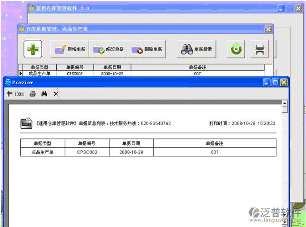Close the Preview window via title bar
This screenshot has width=306, height=227.
point(284,82)
